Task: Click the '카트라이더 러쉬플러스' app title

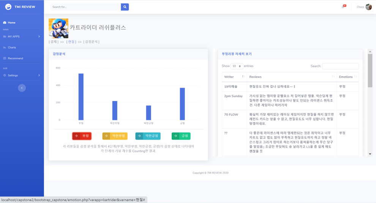Action: point(98,28)
